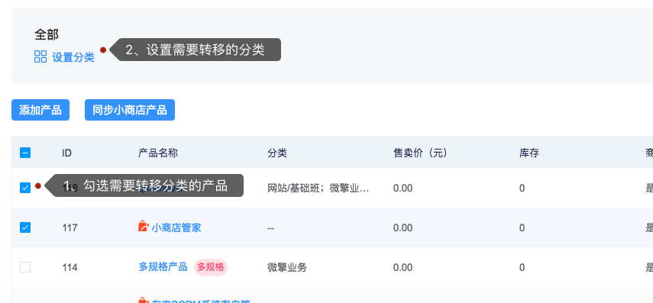This screenshot has width=653, height=303.
Task: Click the red dot beside first row checkbox
Action: pyautogui.click(x=38, y=185)
